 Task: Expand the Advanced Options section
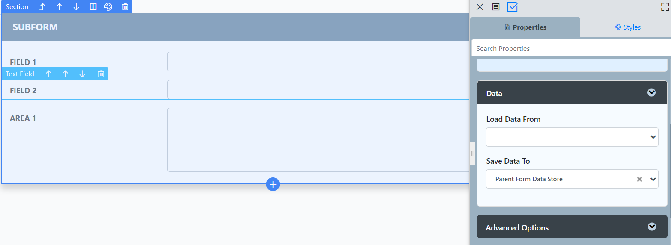(651, 227)
